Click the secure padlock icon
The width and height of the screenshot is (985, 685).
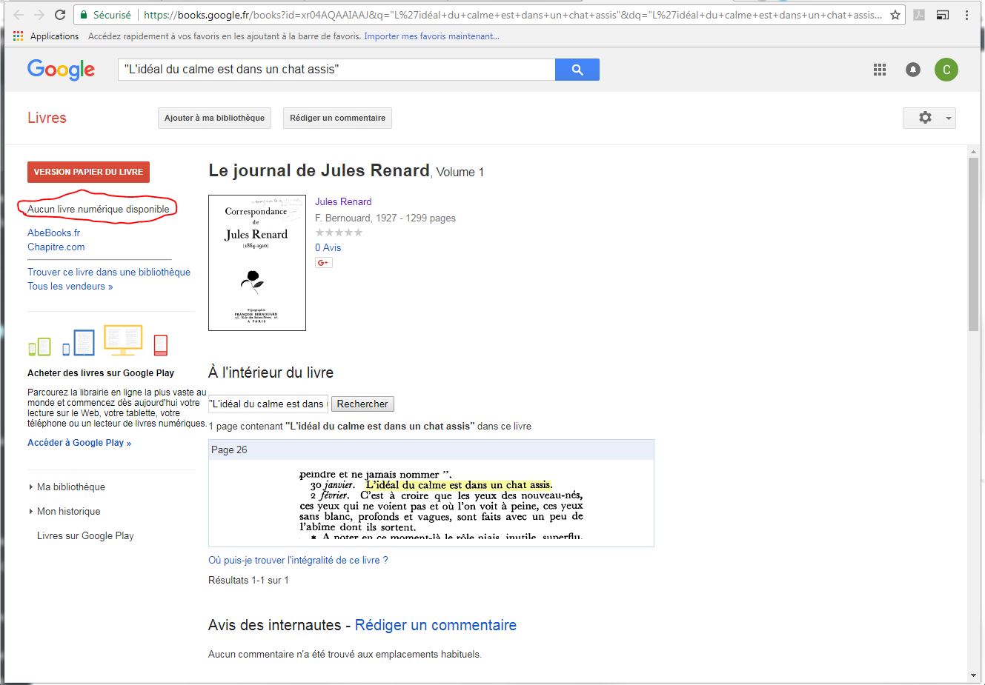point(84,15)
